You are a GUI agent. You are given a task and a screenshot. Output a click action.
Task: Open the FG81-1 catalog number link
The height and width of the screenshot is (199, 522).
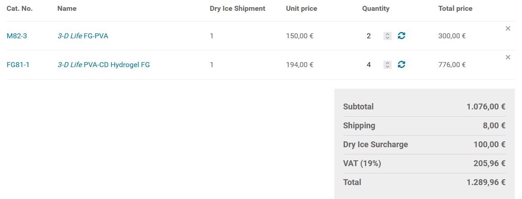click(x=18, y=65)
